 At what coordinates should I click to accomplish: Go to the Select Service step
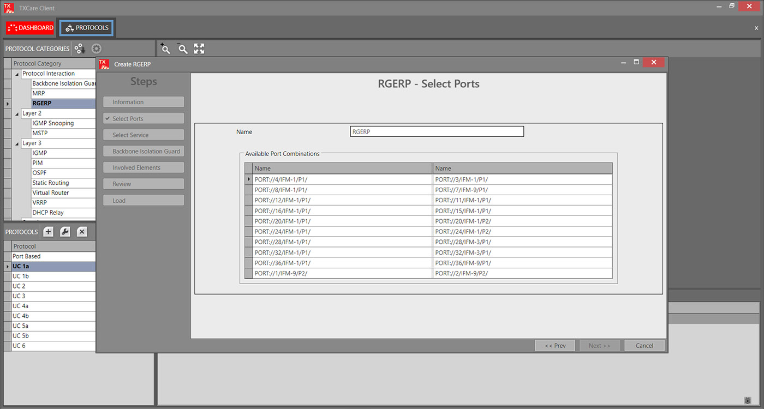(144, 135)
